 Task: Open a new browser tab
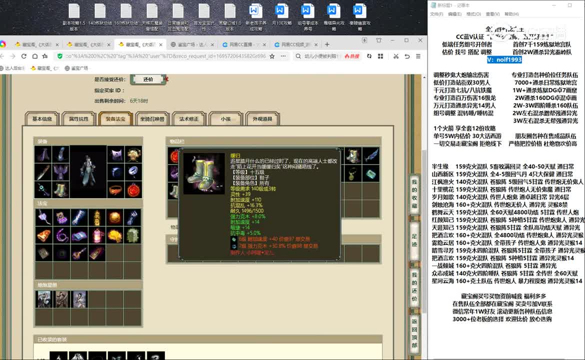coord(327,44)
